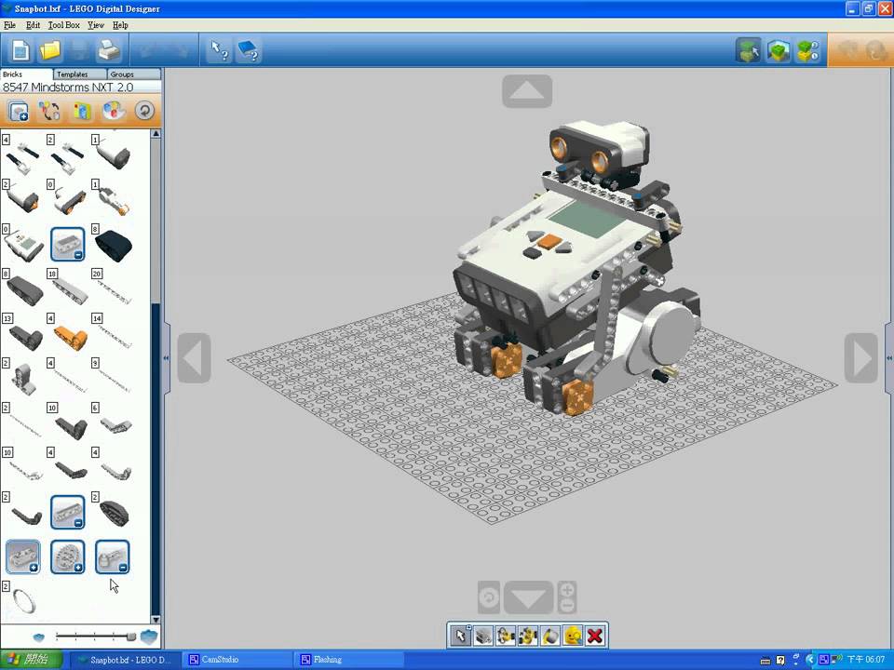Move the brick thumbnail size slider handle
894x670 pixels.
(x=131, y=636)
